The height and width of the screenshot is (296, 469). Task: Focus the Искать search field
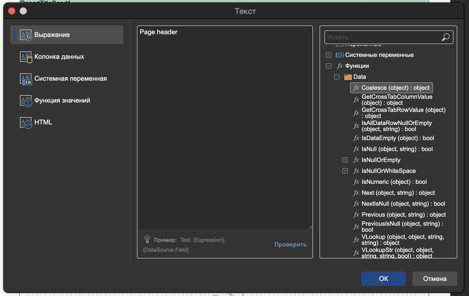(x=389, y=37)
